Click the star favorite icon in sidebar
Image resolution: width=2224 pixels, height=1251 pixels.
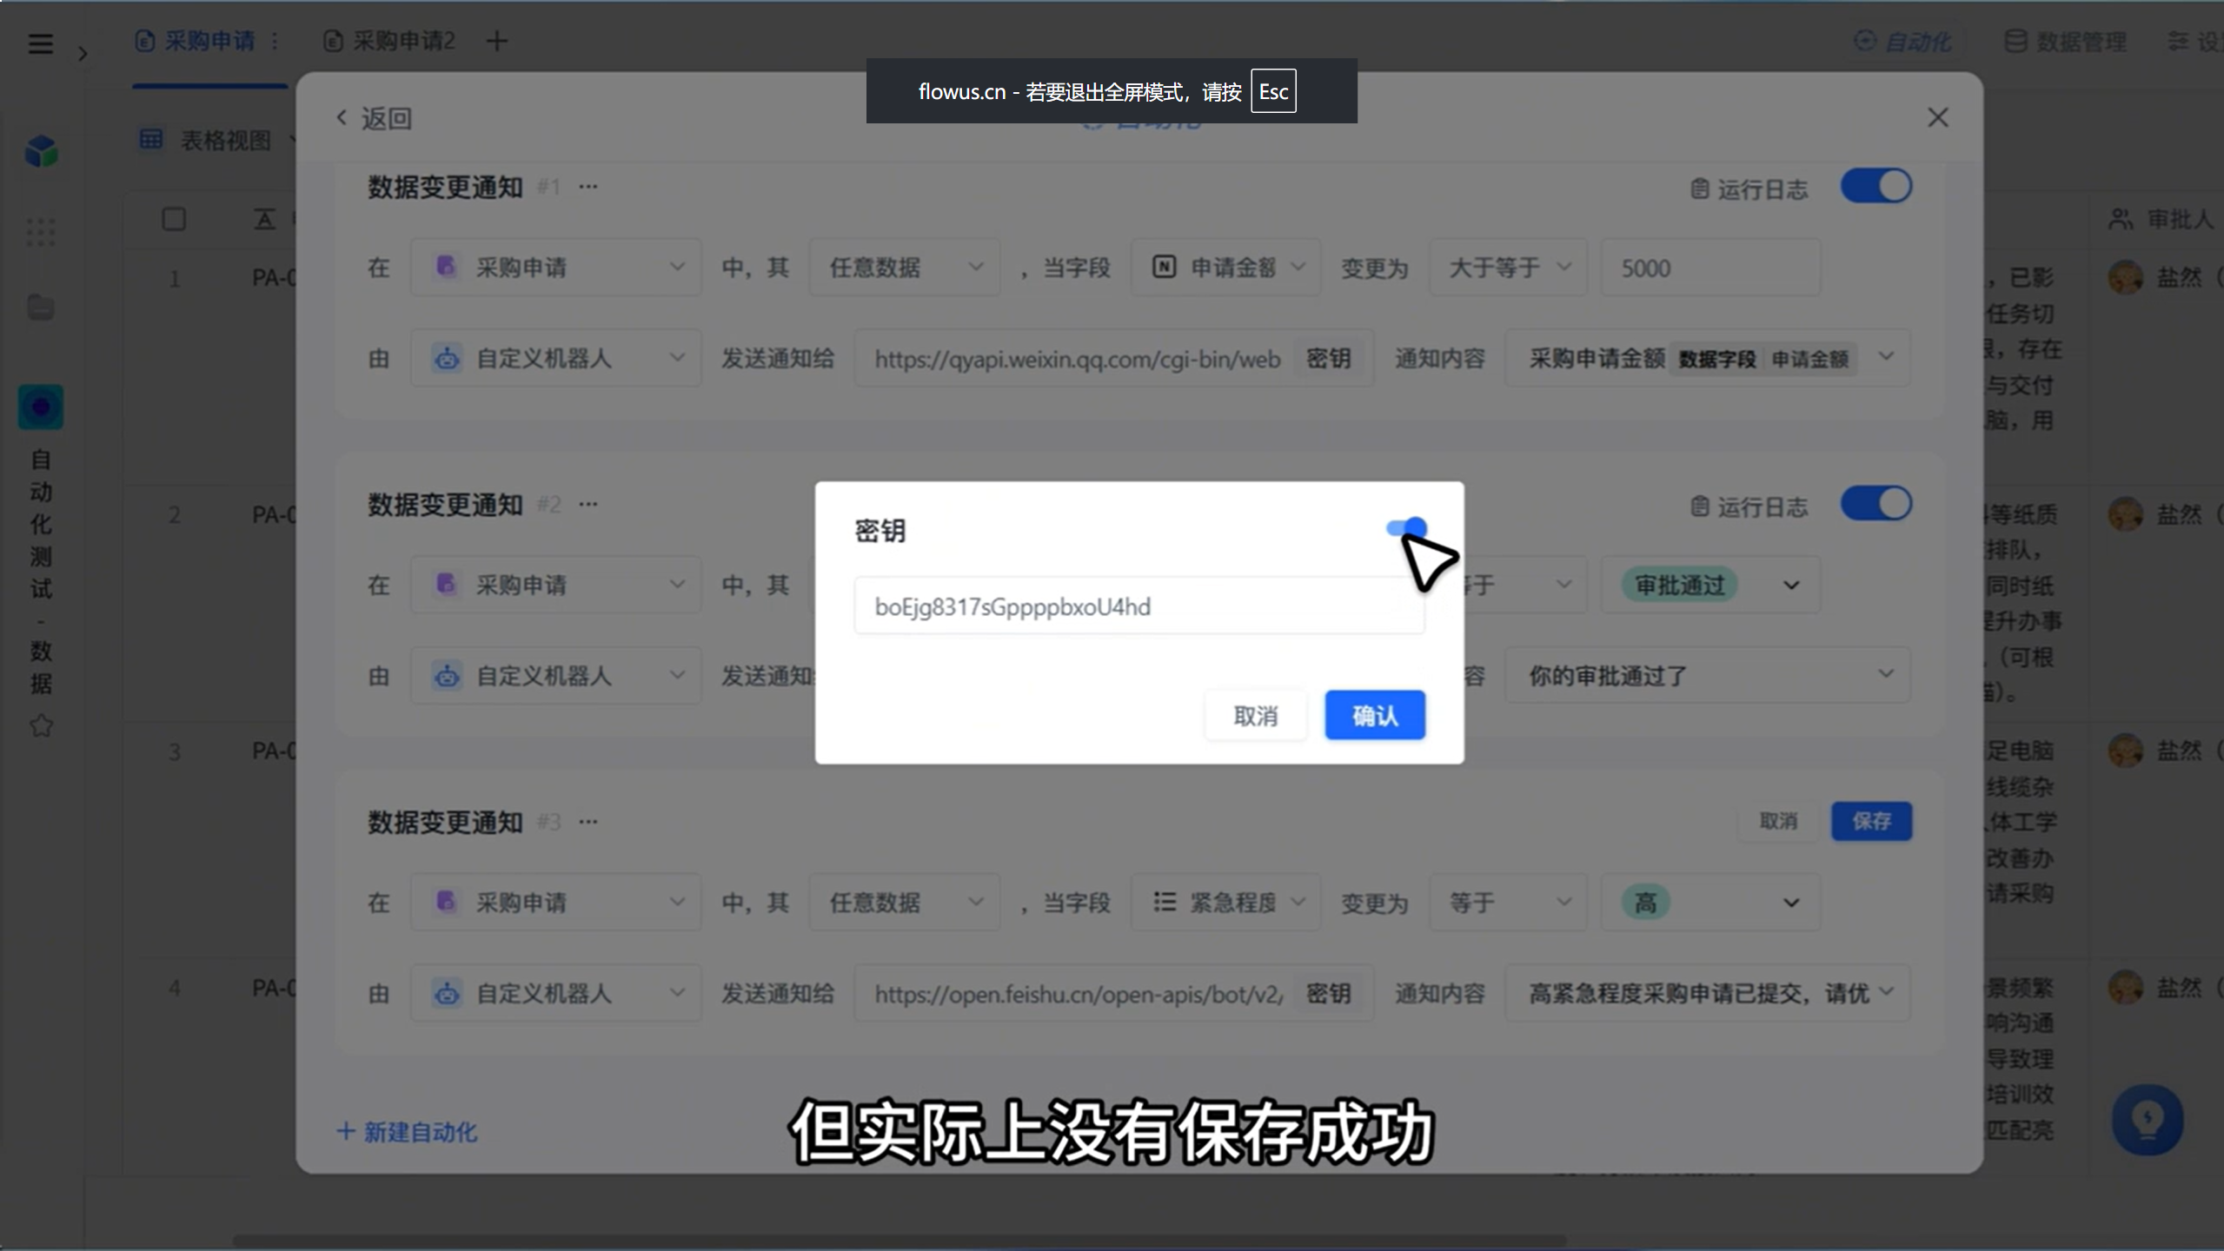coord(41,725)
